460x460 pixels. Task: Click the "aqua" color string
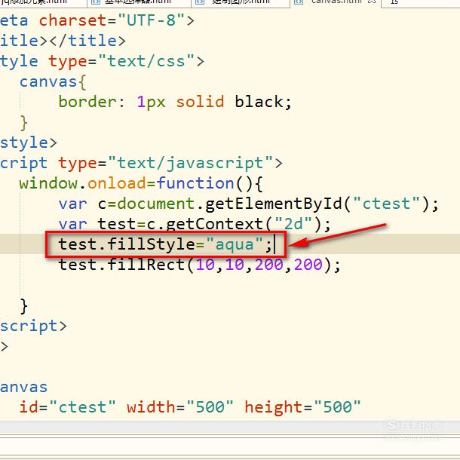point(234,244)
